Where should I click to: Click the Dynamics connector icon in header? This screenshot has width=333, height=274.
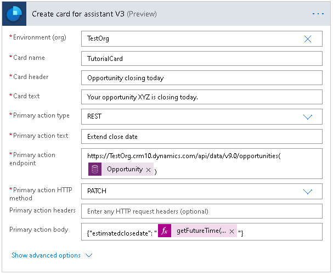[14, 14]
